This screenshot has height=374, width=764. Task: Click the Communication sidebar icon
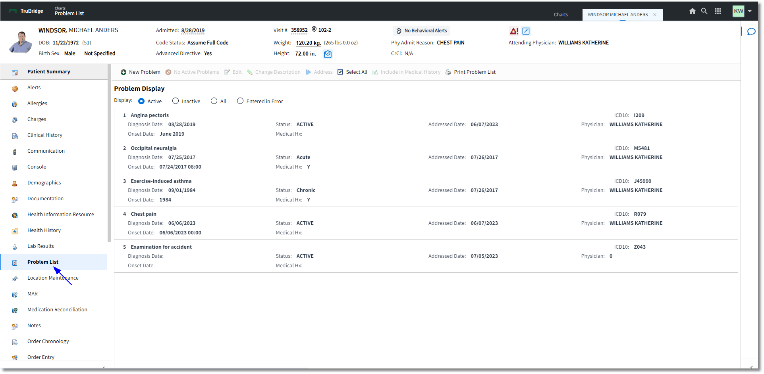tap(15, 152)
